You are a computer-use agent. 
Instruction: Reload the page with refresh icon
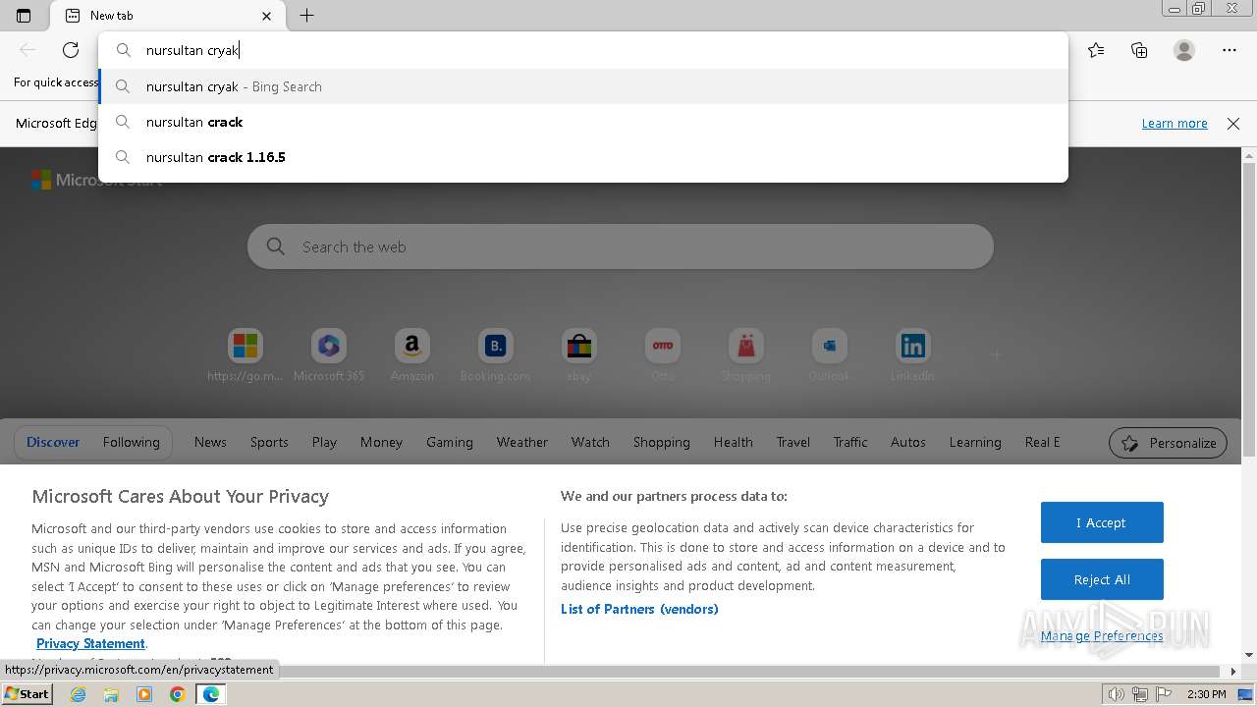pos(71,50)
